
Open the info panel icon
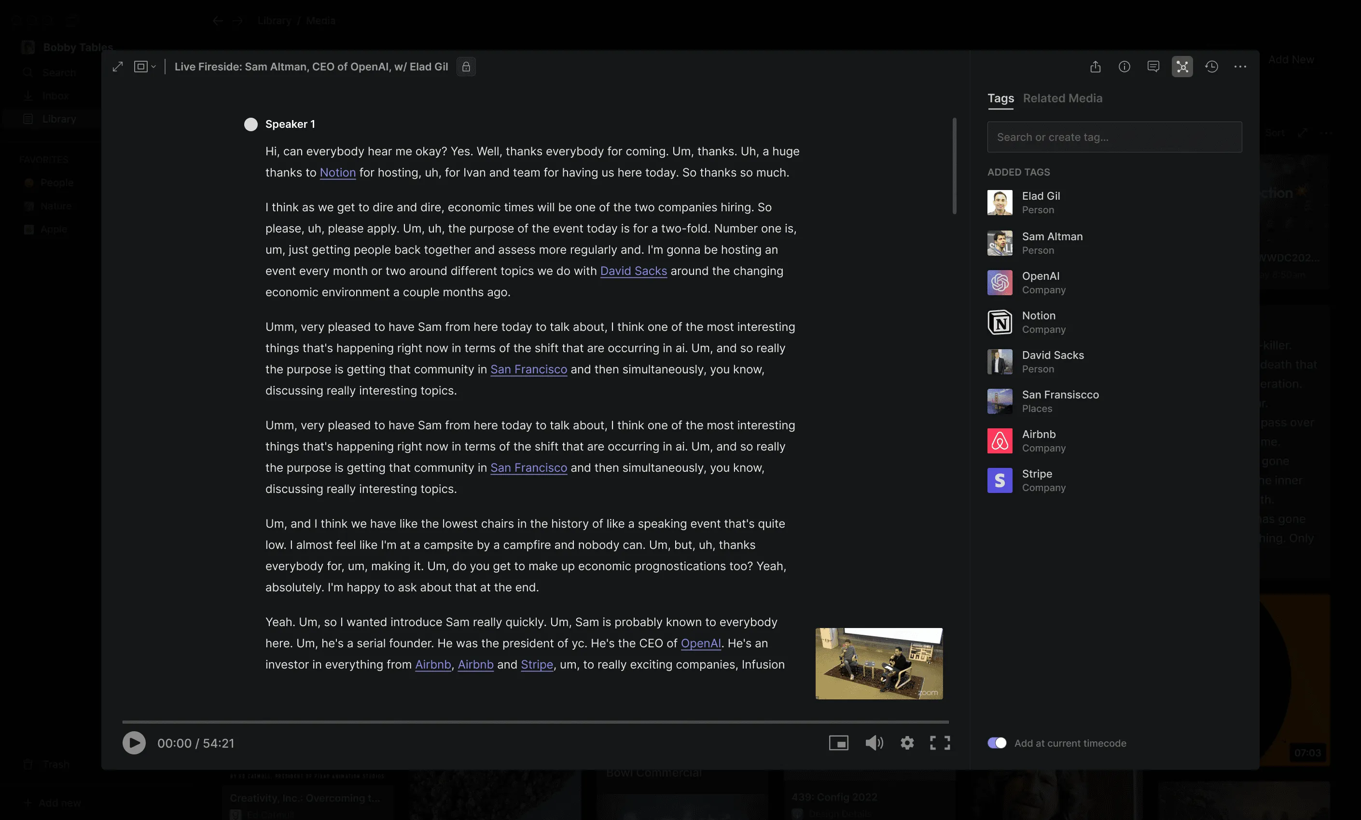click(x=1124, y=67)
